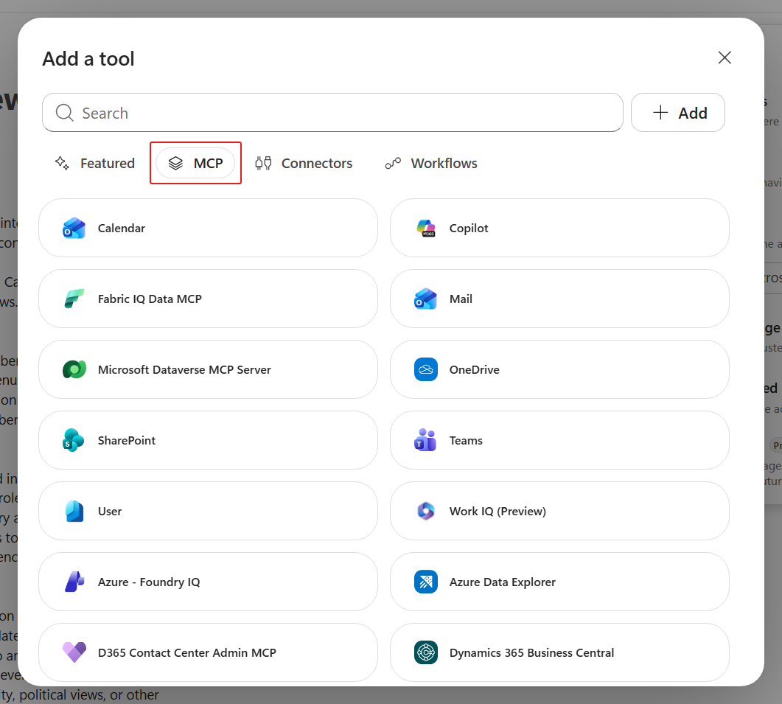Click the plug icon beside Connectors
Screen dimensions: 782x704
click(x=263, y=163)
